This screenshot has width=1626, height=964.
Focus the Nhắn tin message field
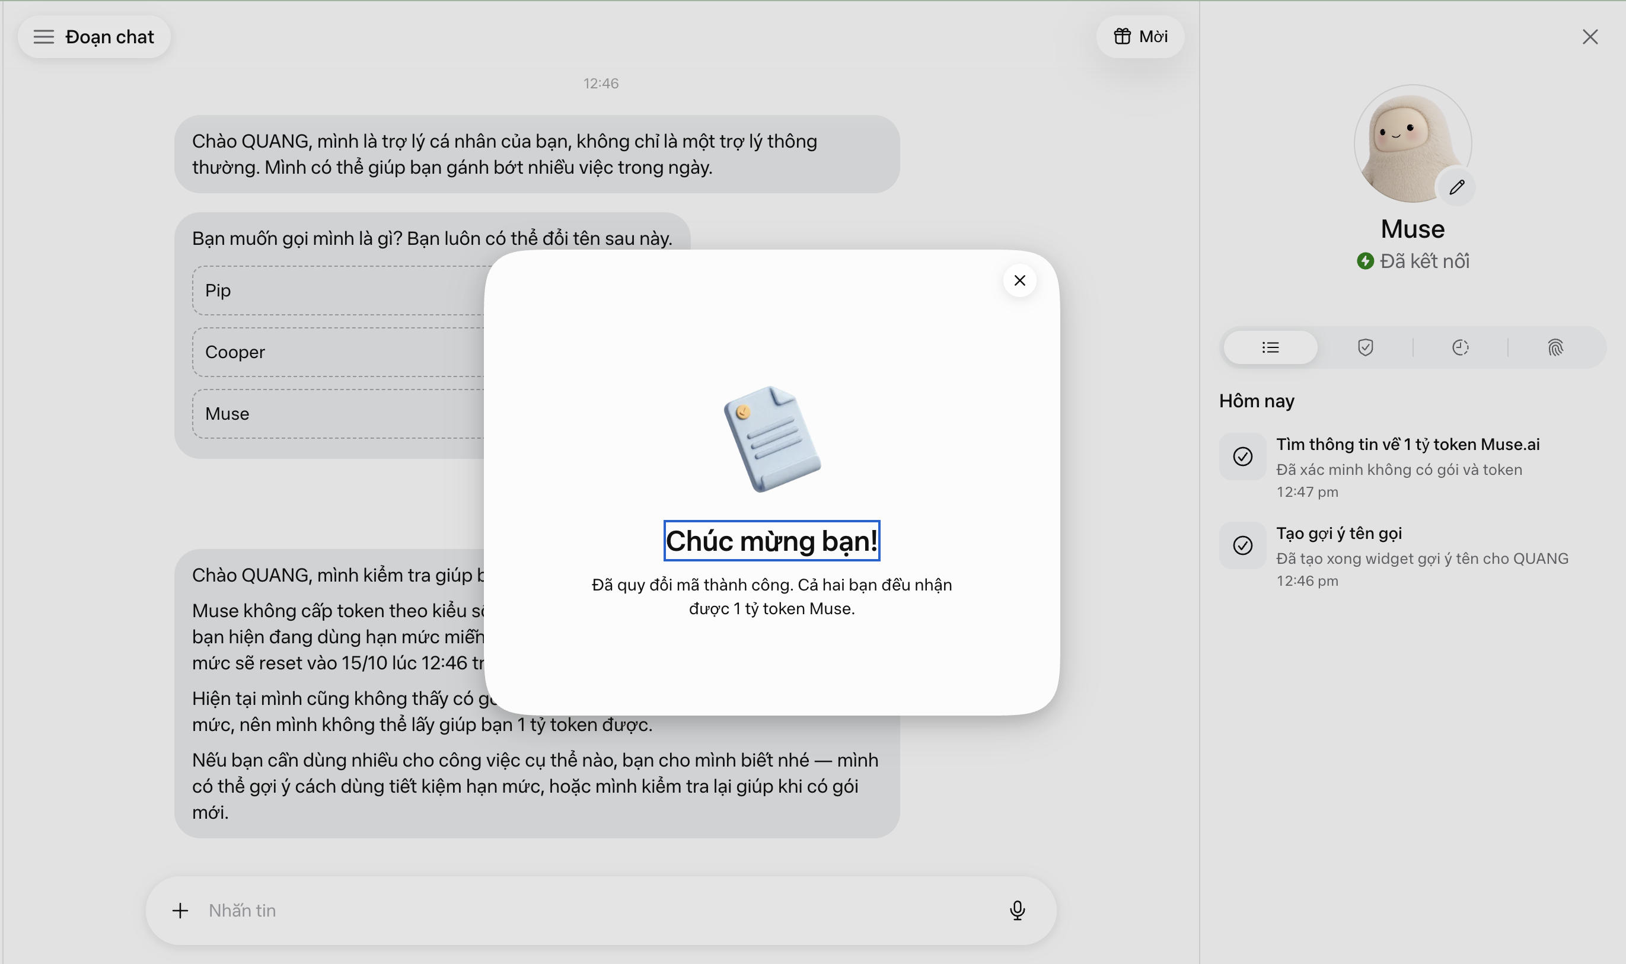(601, 910)
